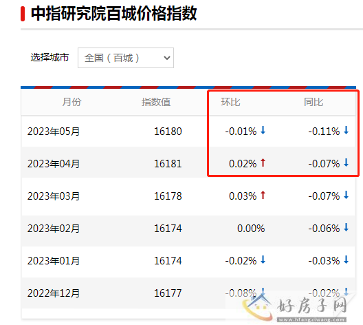This screenshot has height=325, width=363.
Task: Click the -0.07% value in 2023年03月 row
Action: (324, 196)
